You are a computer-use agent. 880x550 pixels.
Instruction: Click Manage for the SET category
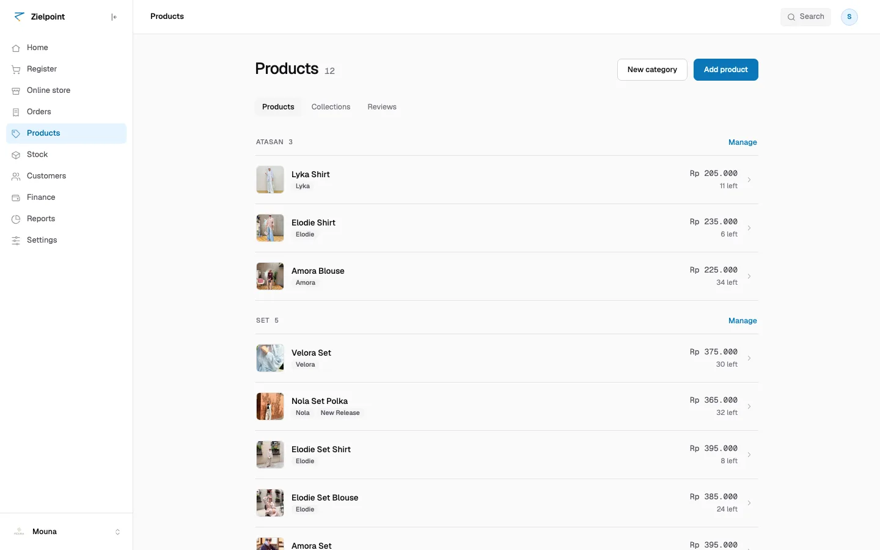pos(743,321)
